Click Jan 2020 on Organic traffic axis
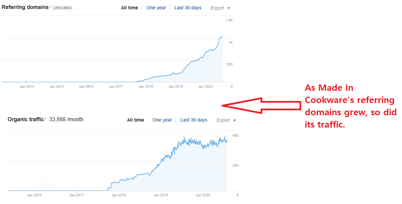The width and height of the screenshot is (402, 204). click(203, 195)
